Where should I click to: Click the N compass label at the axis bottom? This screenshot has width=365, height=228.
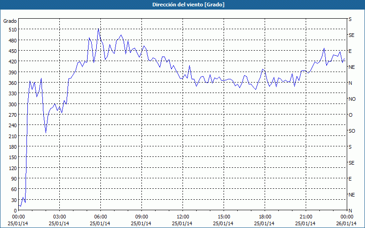pos(350,211)
